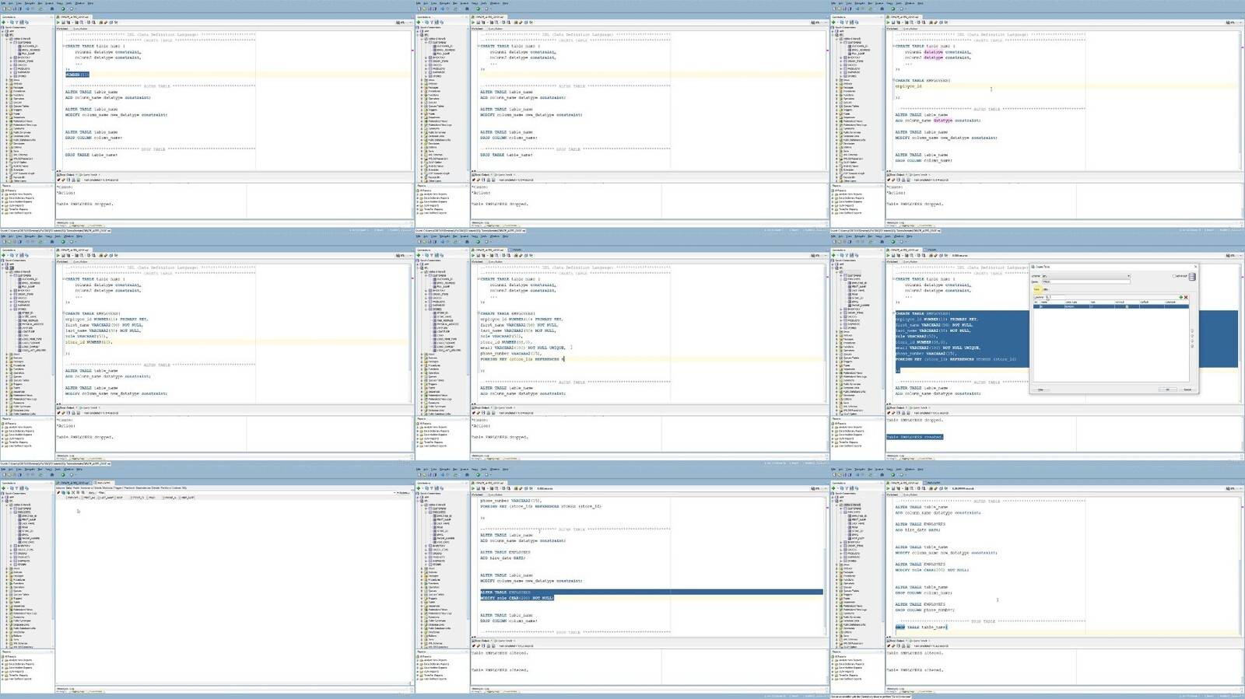Click New Connection plus icon above EMPLOYEES viewer tree

[x=3, y=488]
